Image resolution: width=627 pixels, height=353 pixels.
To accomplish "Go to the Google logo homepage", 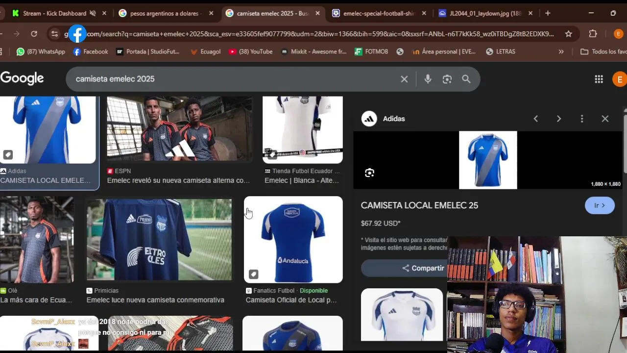I will [22, 78].
